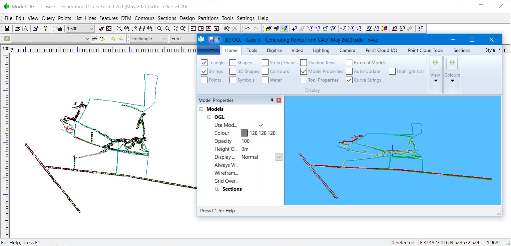The height and width of the screenshot is (246, 511).
Task: Click the grey OGL colour swatch
Action: click(x=244, y=133)
